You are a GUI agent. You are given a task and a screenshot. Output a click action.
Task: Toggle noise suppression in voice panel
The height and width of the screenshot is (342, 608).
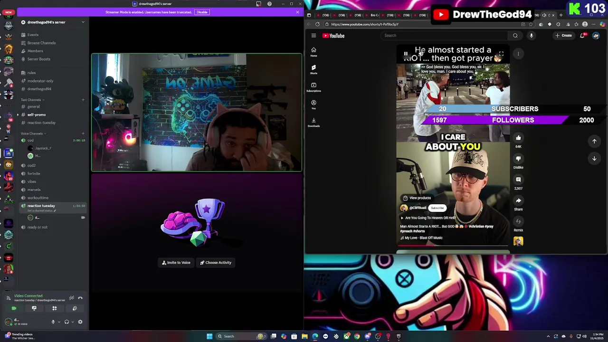click(x=71, y=298)
